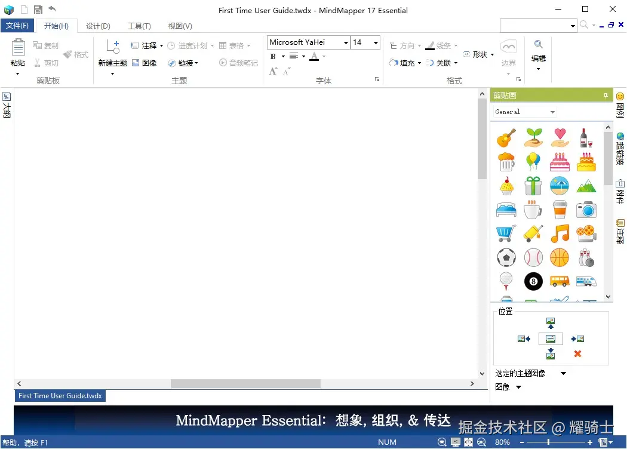Select the music note clipart
This screenshot has width=627, height=449.
click(x=560, y=234)
